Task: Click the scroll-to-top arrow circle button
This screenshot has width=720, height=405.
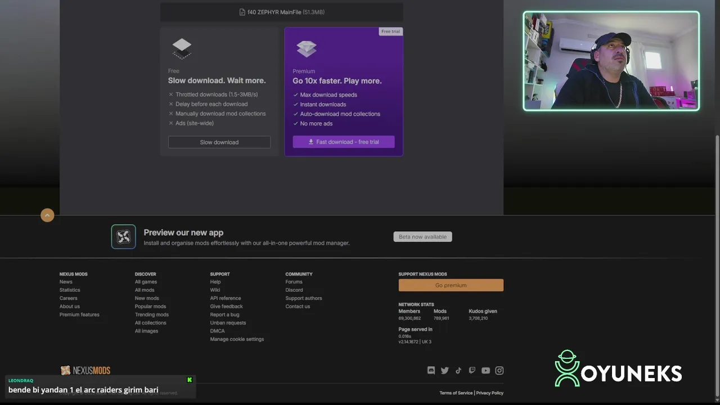Action: tap(47, 215)
